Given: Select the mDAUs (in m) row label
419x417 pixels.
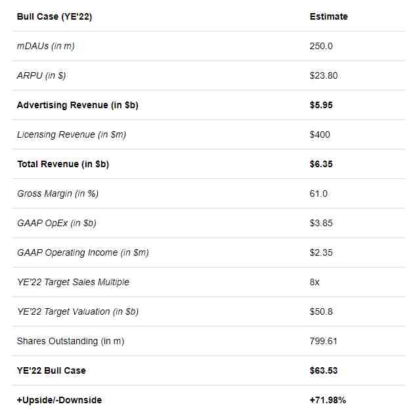Looking at the screenshot, I should click(x=45, y=46).
